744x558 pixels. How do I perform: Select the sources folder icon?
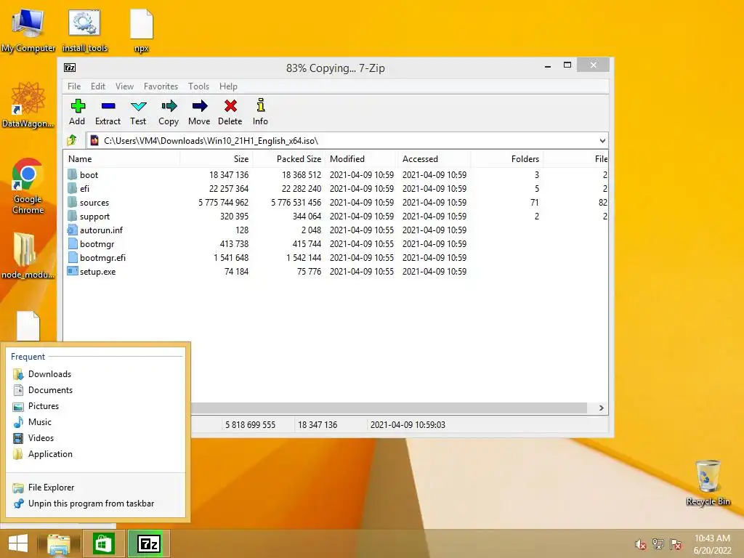point(72,202)
